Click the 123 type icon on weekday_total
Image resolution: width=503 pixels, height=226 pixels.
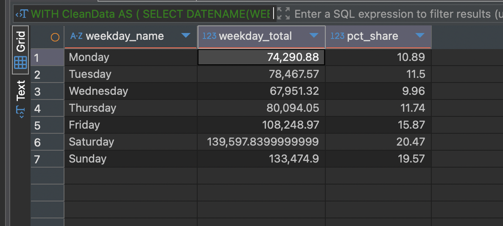click(x=209, y=36)
